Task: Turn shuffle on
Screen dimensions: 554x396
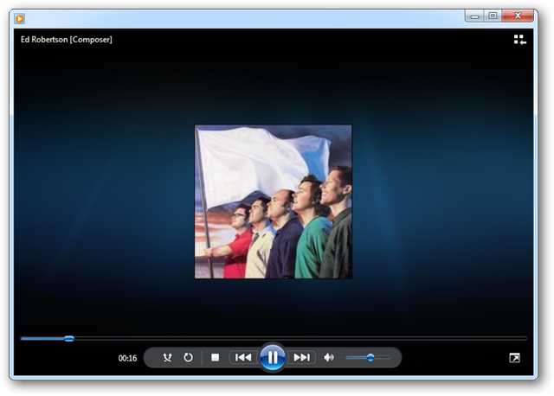Action: click(167, 358)
